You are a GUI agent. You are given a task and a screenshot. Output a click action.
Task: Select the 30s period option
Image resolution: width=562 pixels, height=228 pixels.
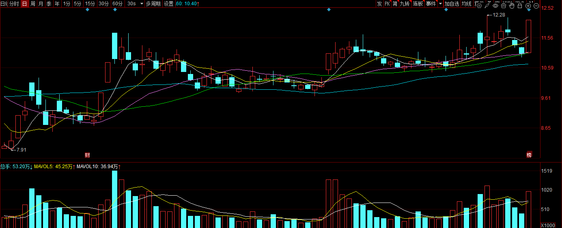[131, 4]
